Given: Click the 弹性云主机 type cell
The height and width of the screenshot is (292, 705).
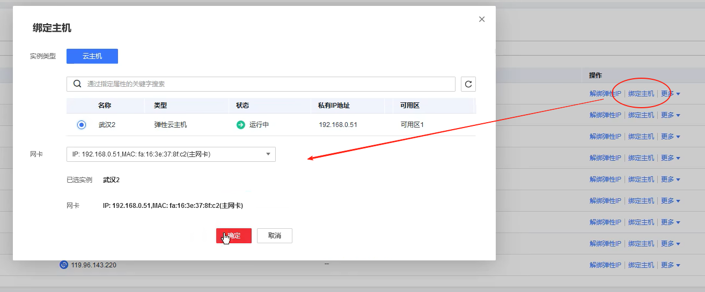Looking at the screenshot, I should [171, 125].
